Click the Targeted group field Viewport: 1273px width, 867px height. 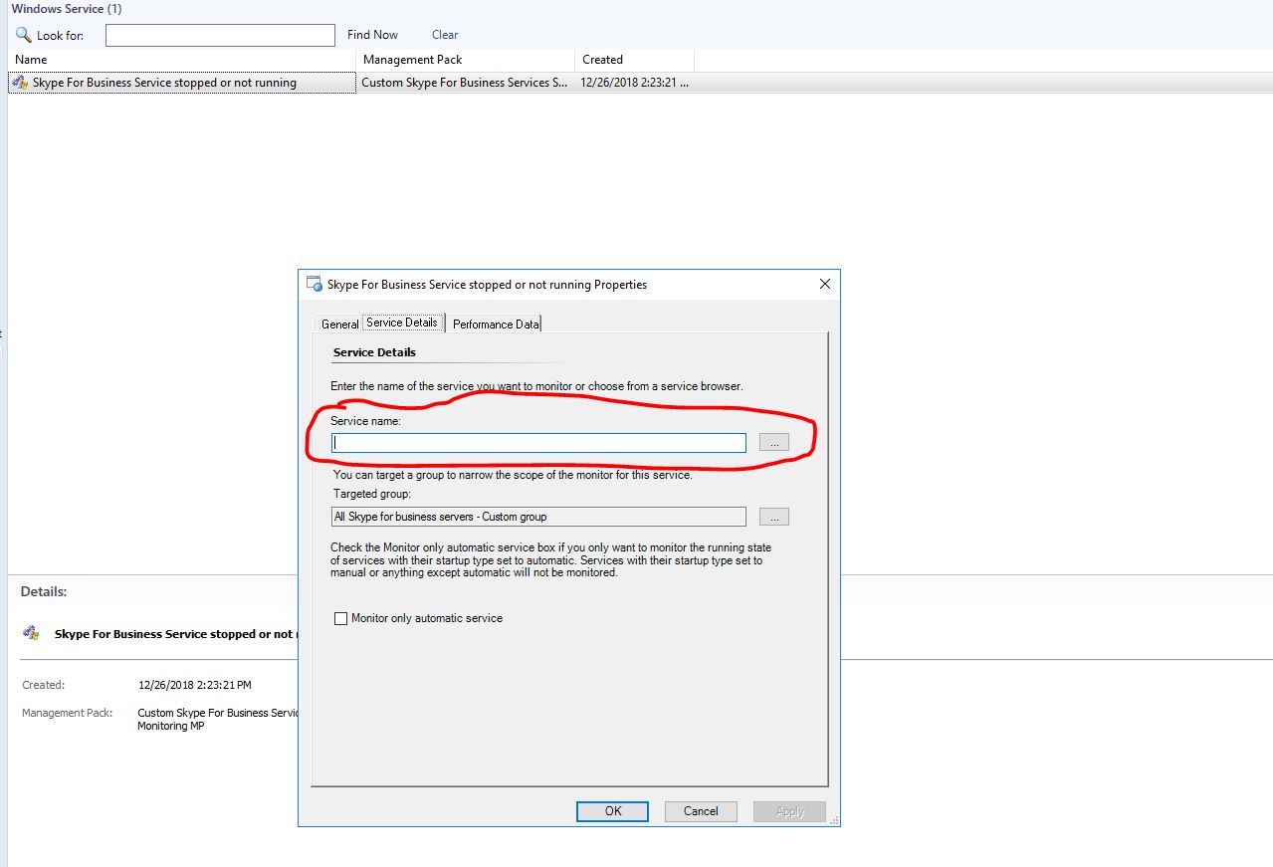[538, 517]
